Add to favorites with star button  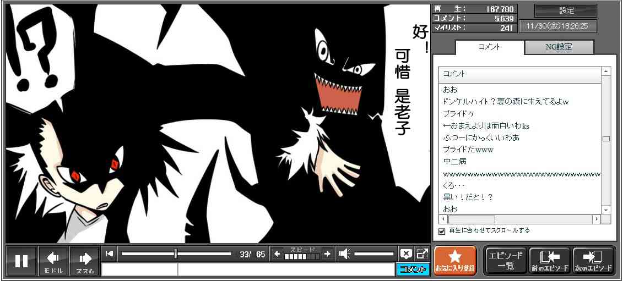[x=455, y=261]
